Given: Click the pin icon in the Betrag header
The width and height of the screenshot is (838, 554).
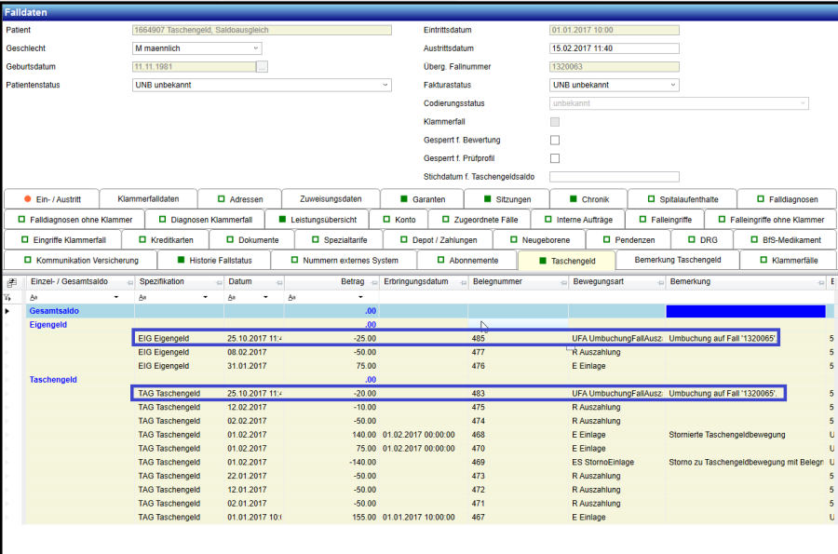Looking at the screenshot, I should (372, 281).
